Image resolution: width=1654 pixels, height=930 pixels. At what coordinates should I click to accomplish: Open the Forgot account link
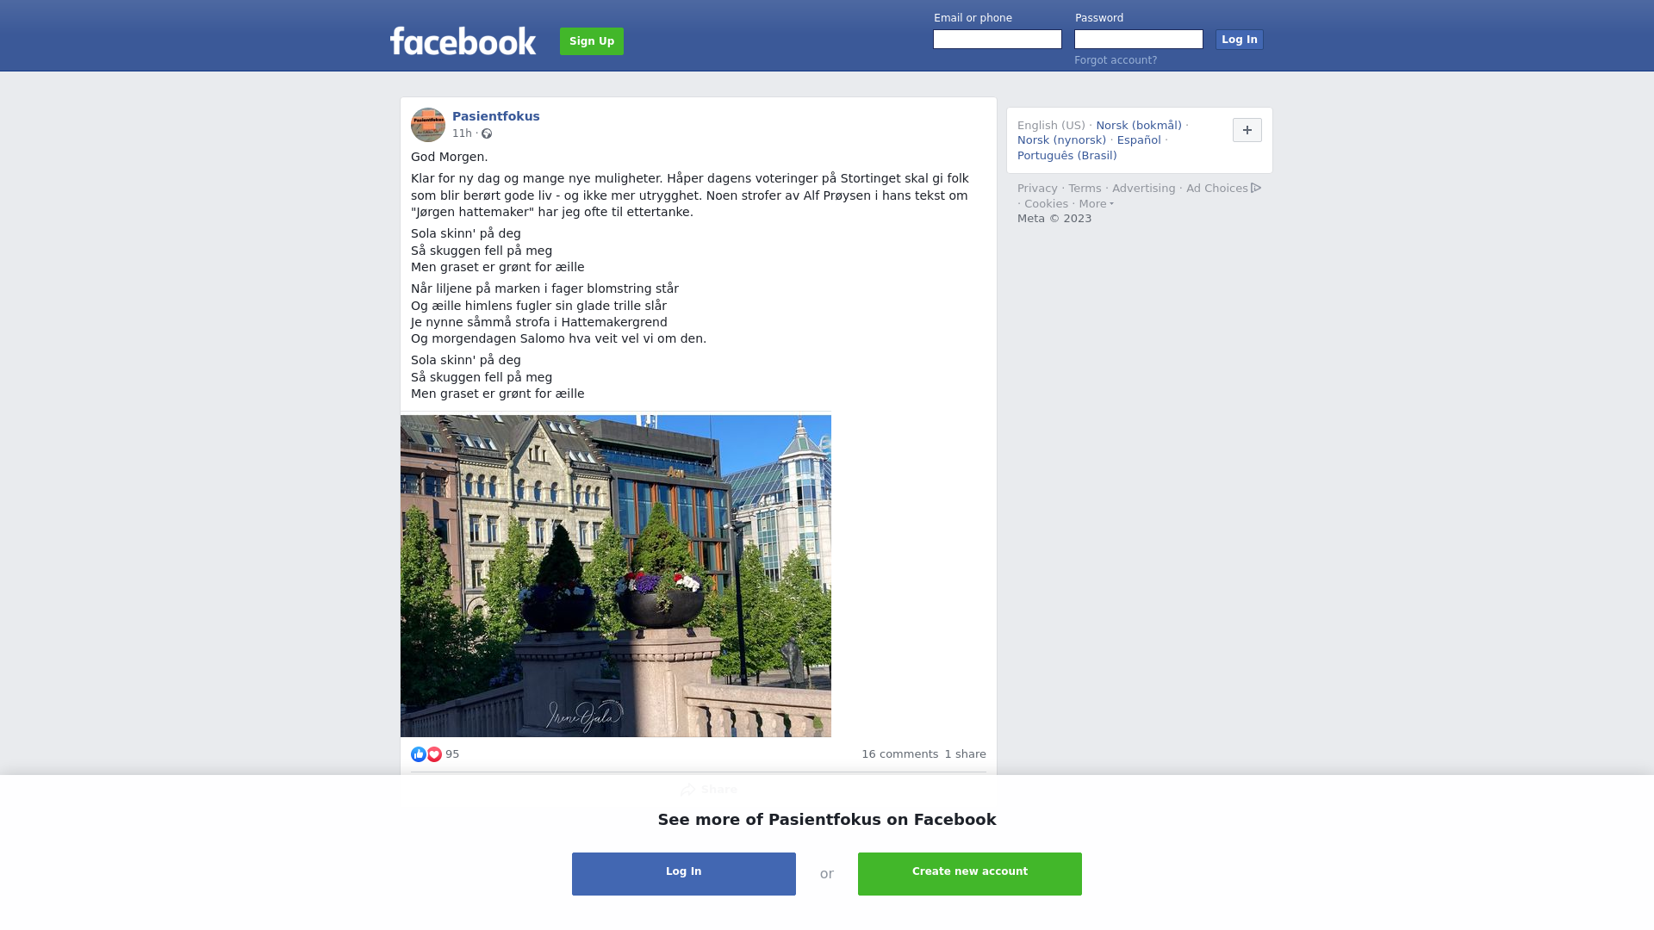click(x=1116, y=60)
